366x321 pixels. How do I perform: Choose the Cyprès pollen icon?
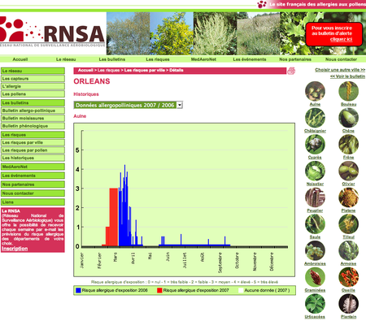coord(315,145)
